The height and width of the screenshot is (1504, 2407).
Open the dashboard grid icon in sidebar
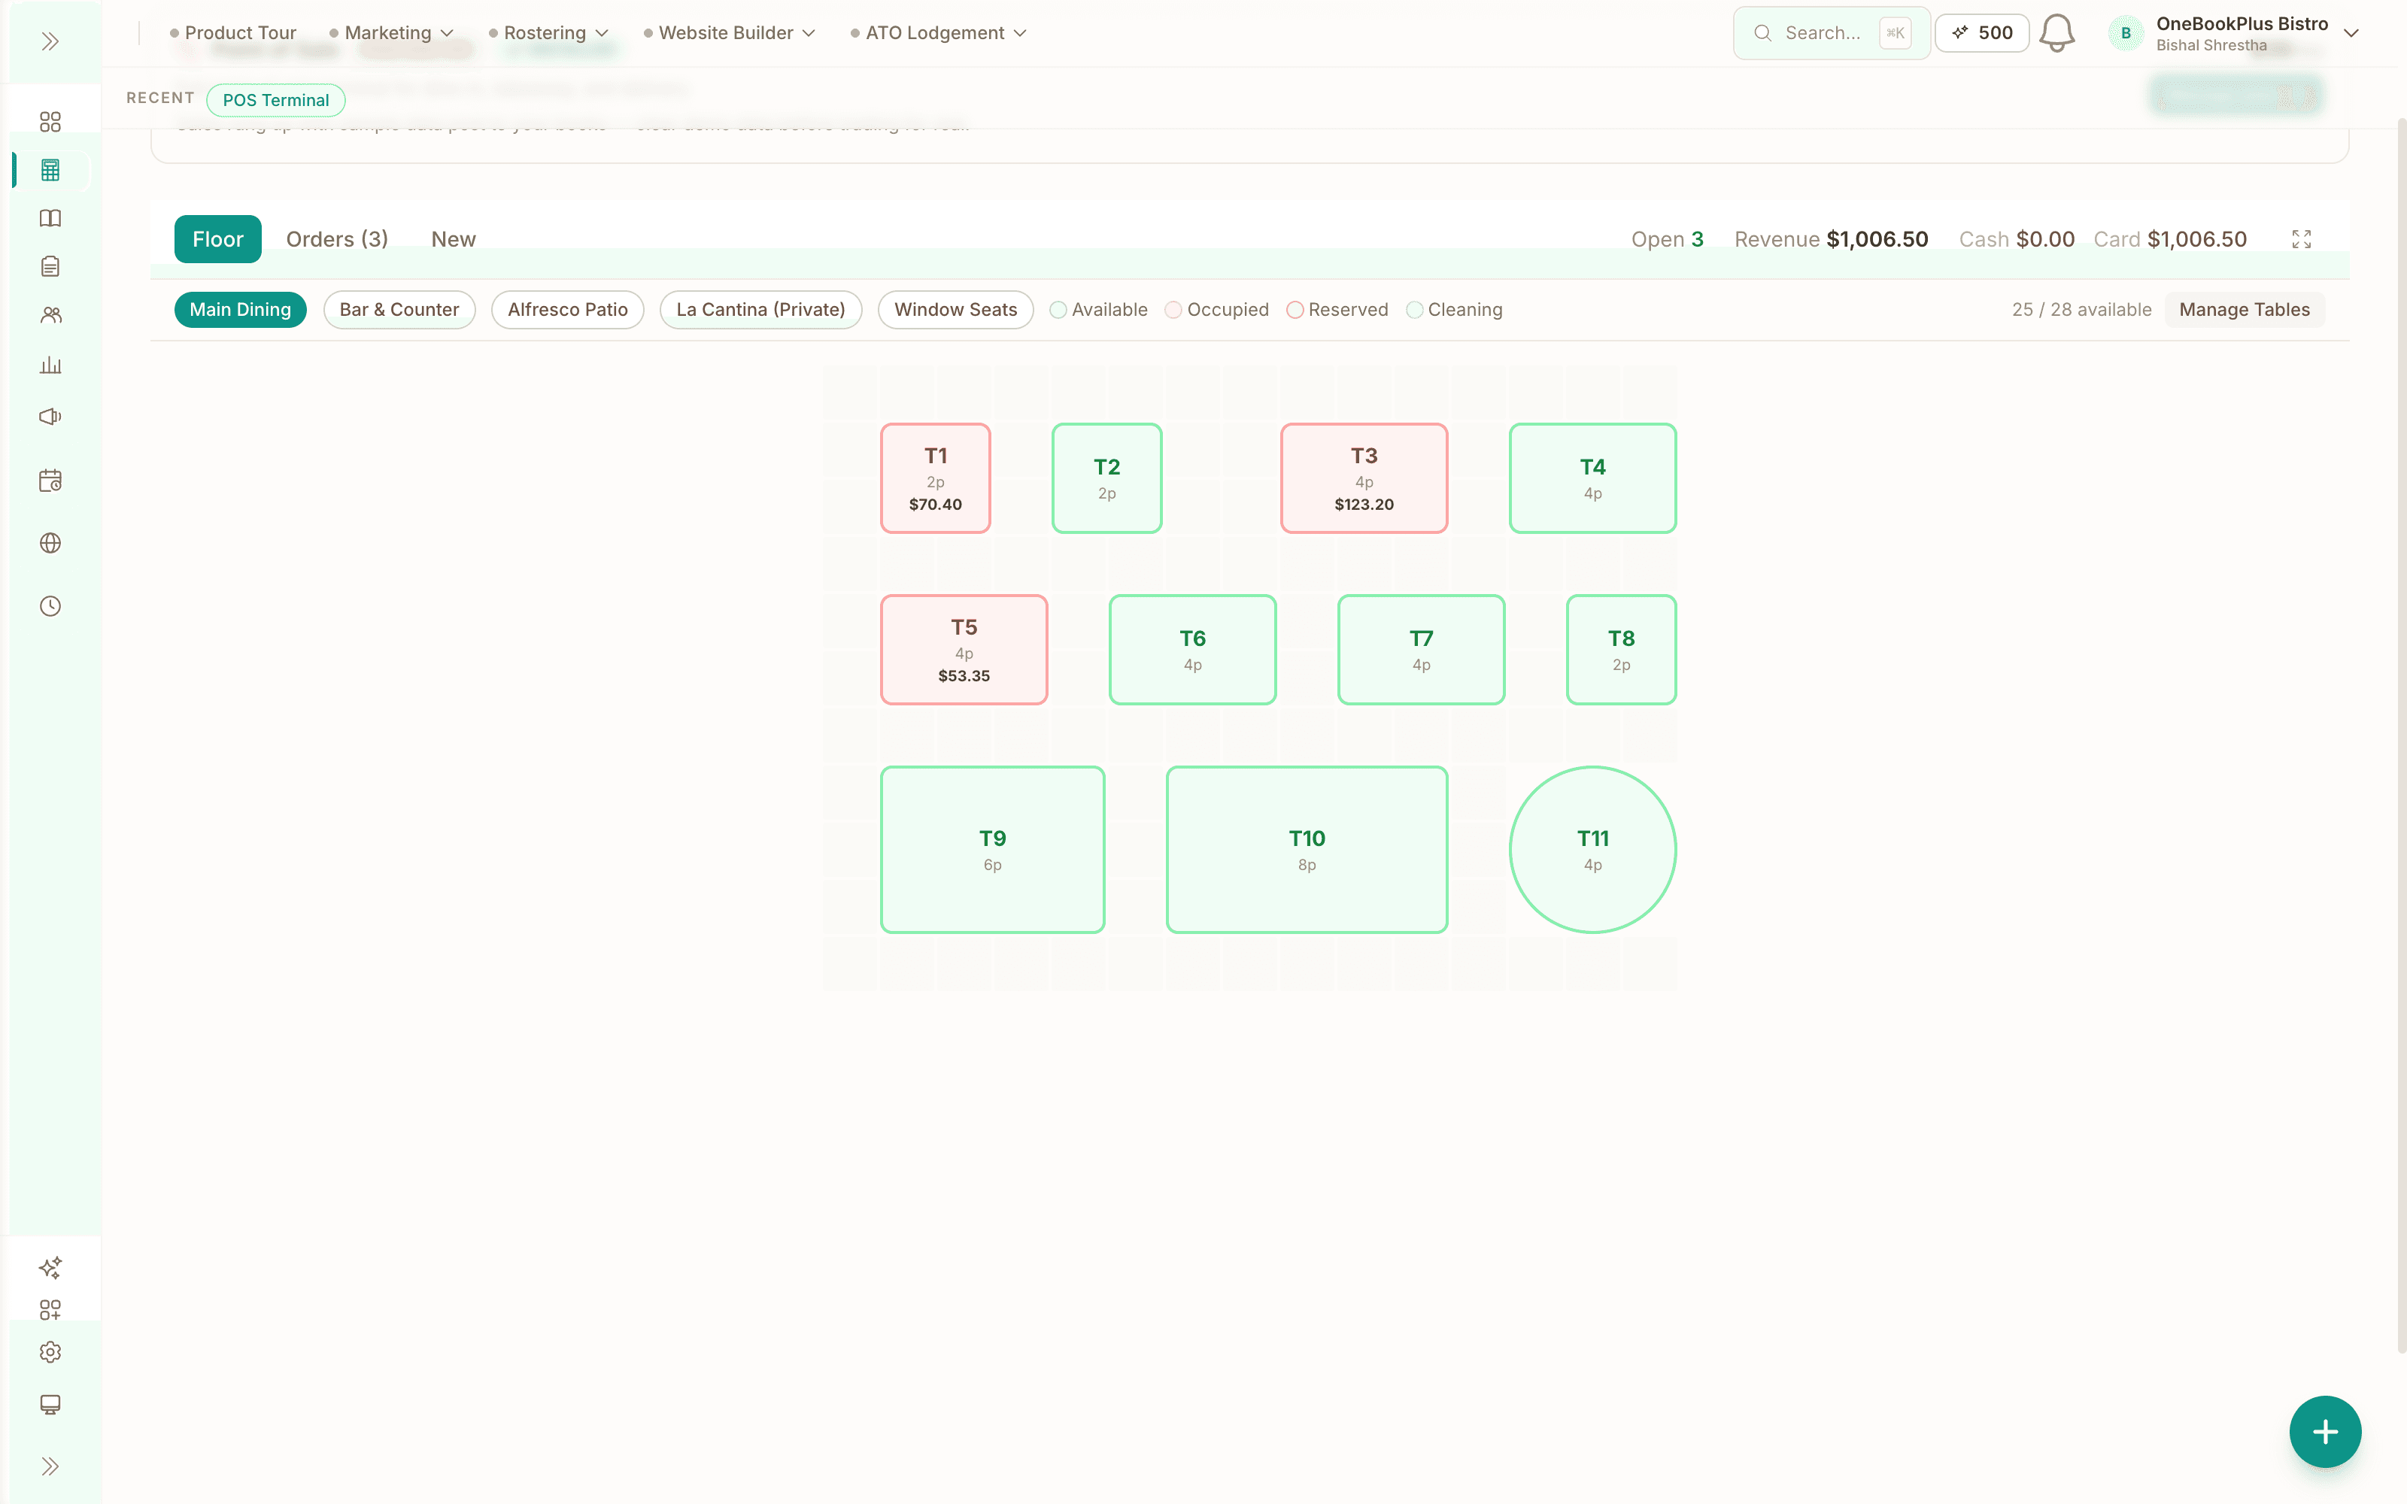point(50,121)
